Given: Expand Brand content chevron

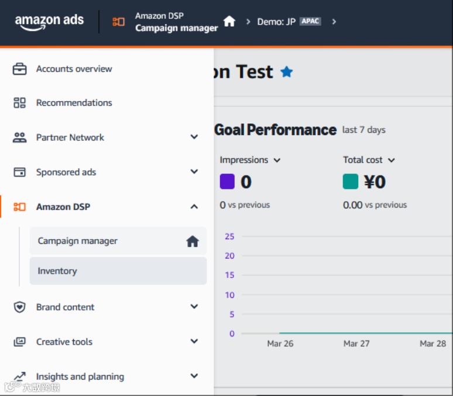Looking at the screenshot, I should tap(194, 307).
